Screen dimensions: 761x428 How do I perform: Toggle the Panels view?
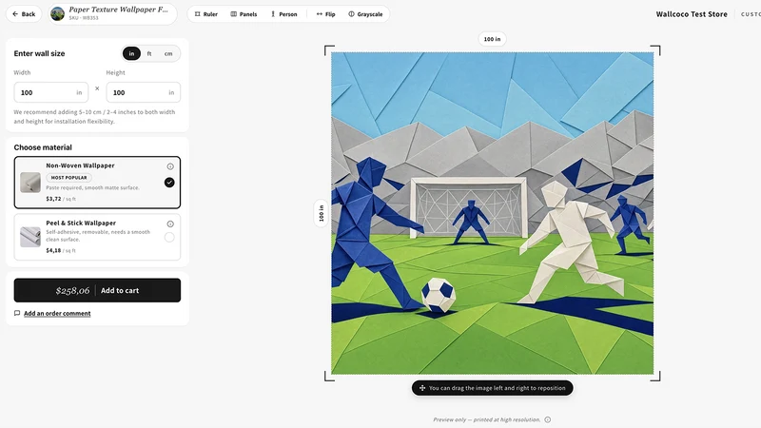(244, 14)
